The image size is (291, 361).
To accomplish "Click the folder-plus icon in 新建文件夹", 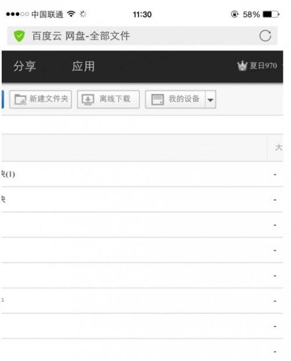I will (x=20, y=99).
